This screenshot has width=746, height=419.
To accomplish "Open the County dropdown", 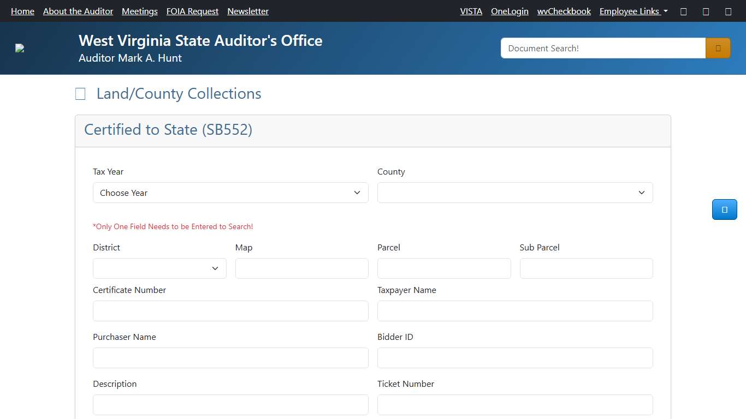I will tap(514, 193).
